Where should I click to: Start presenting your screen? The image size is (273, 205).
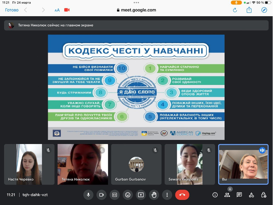pyautogui.click(x=141, y=195)
